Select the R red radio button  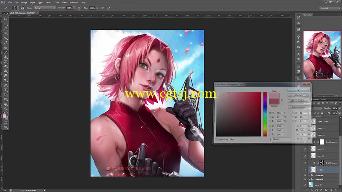[270, 126]
